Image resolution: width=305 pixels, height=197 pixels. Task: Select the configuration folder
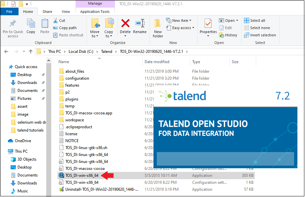pyautogui.click(x=74, y=78)
